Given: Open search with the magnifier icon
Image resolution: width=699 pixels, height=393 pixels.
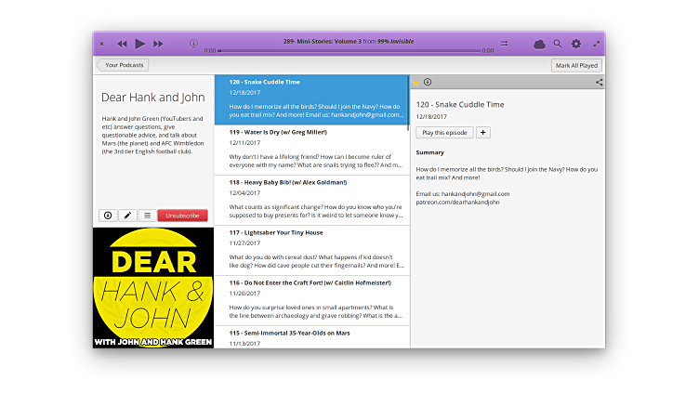Looking at the screenshot, I should [558, 44].
